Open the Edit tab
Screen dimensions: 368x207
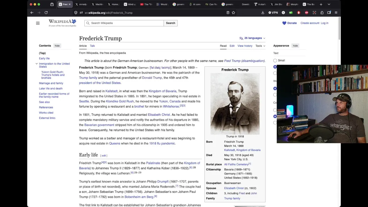click(232, 46)
